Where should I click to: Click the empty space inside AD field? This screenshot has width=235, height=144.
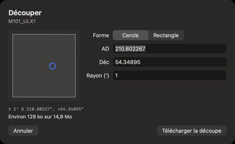pyautogui.click(x=186, y=49)
